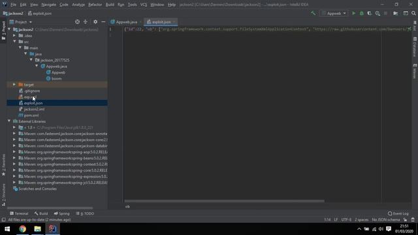Open the Favorites side tool window
This screenshot has height=235, width=418.
(x=3, y=165)
